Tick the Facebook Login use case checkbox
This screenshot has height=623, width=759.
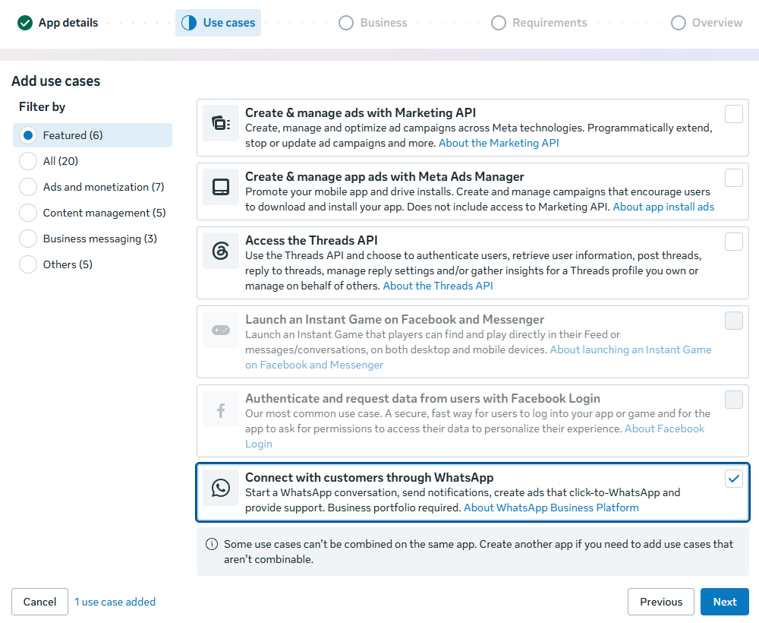click(x=734, y=400)
